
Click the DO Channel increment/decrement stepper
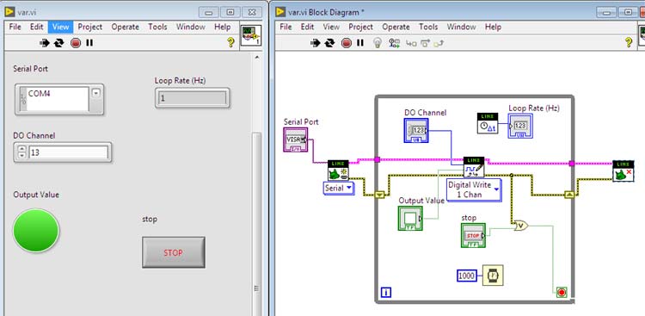point(21,152)
